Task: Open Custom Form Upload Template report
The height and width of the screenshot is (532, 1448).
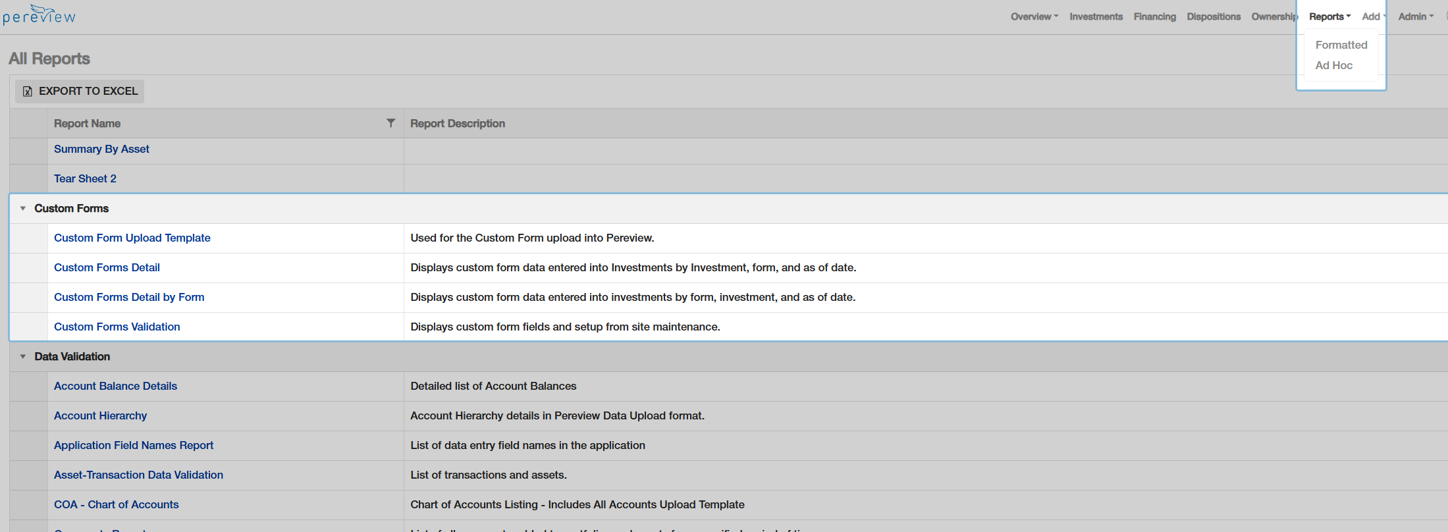Action: (x=132, y=238)
